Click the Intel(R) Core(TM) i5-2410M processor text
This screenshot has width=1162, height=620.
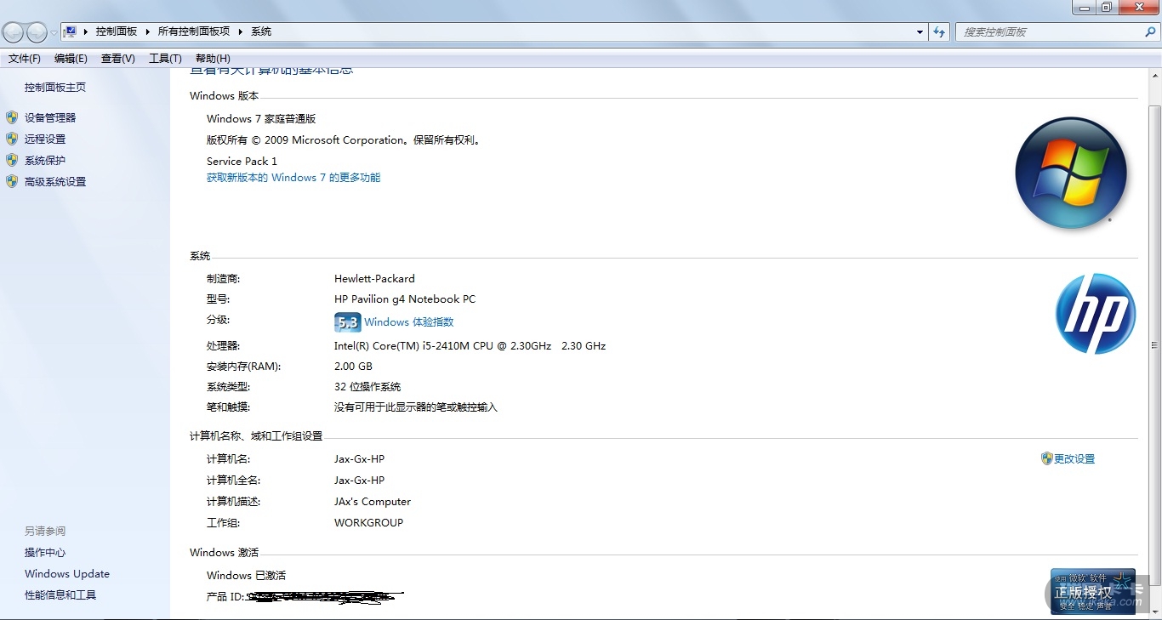pyautogui.click(x=470, y=346)
